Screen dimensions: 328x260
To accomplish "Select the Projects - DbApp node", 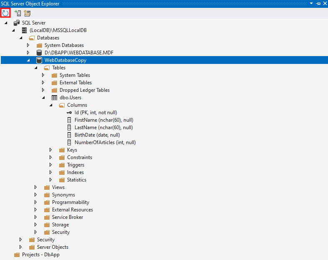I will coord(41,255).
